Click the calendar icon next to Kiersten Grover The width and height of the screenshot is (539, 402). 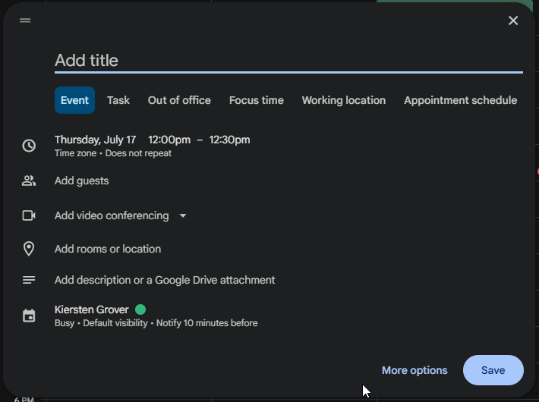coord(29,316)
